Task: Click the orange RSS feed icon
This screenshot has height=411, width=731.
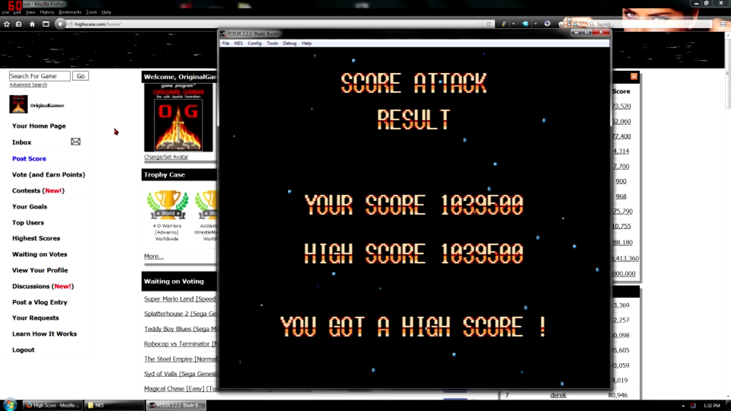Action: click(x=633, y=76)
